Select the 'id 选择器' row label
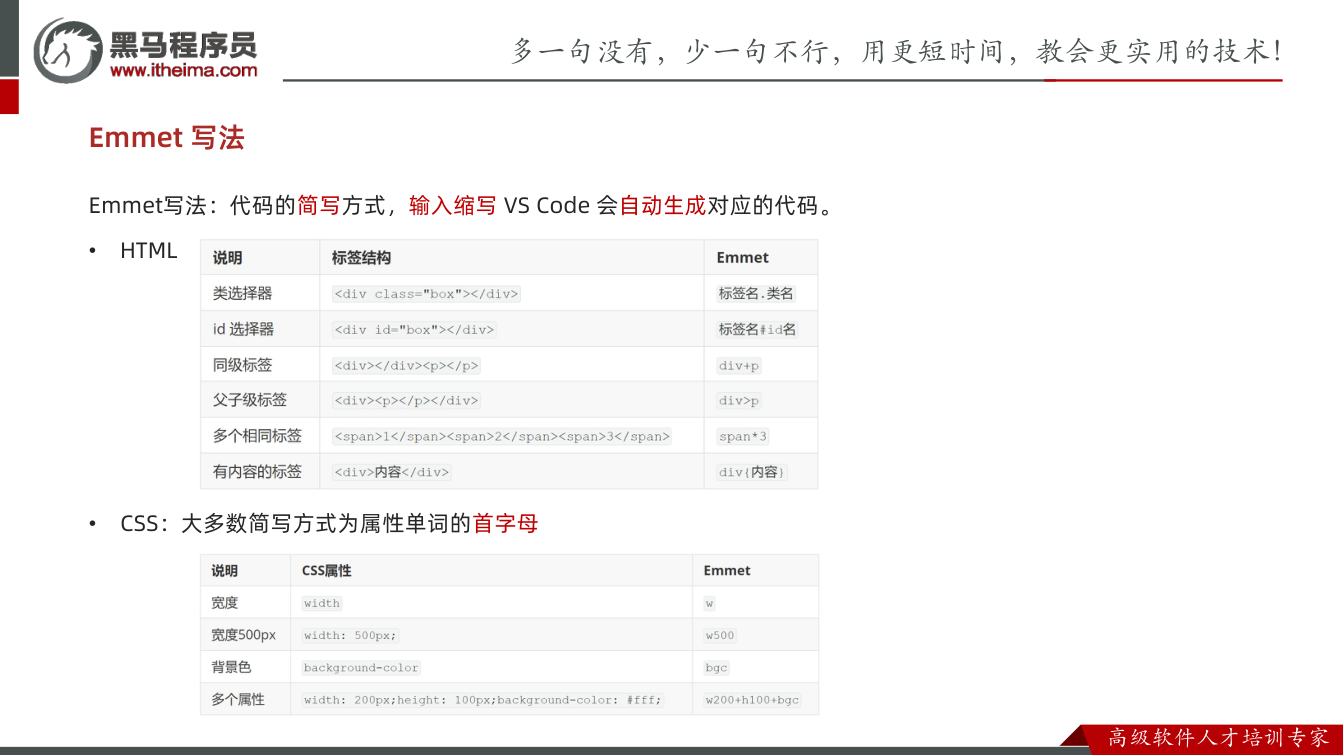Screen dimensions: 1343x755 click(x=243, y=329)
